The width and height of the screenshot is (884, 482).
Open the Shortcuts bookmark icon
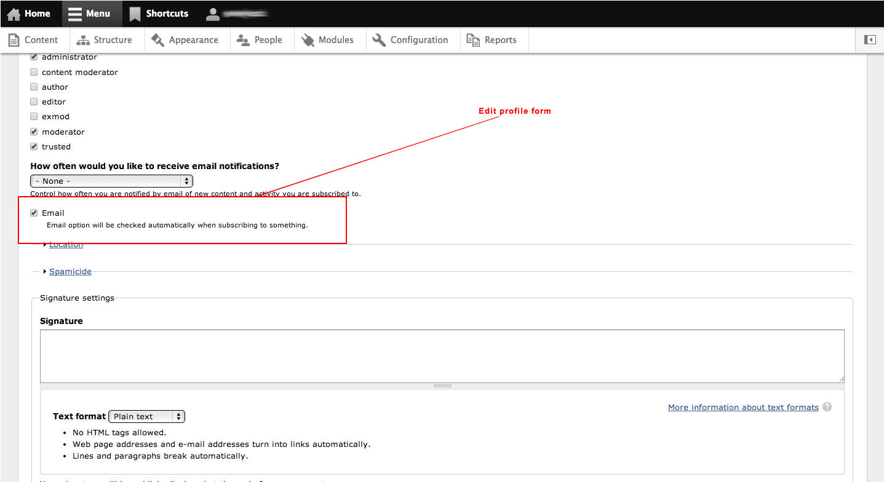(135, 13)
